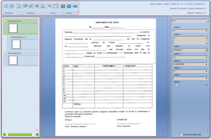Check the Index 8 checkbox
Image resolution: width=211 pixels, height=139 pixels.
click(x=176, y=85)
